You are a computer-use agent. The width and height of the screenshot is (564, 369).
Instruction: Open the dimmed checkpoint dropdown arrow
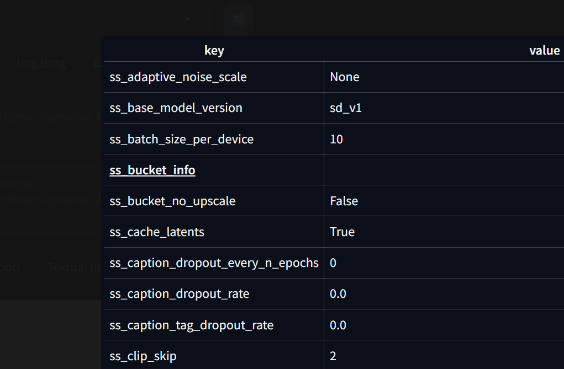point(187,19)
